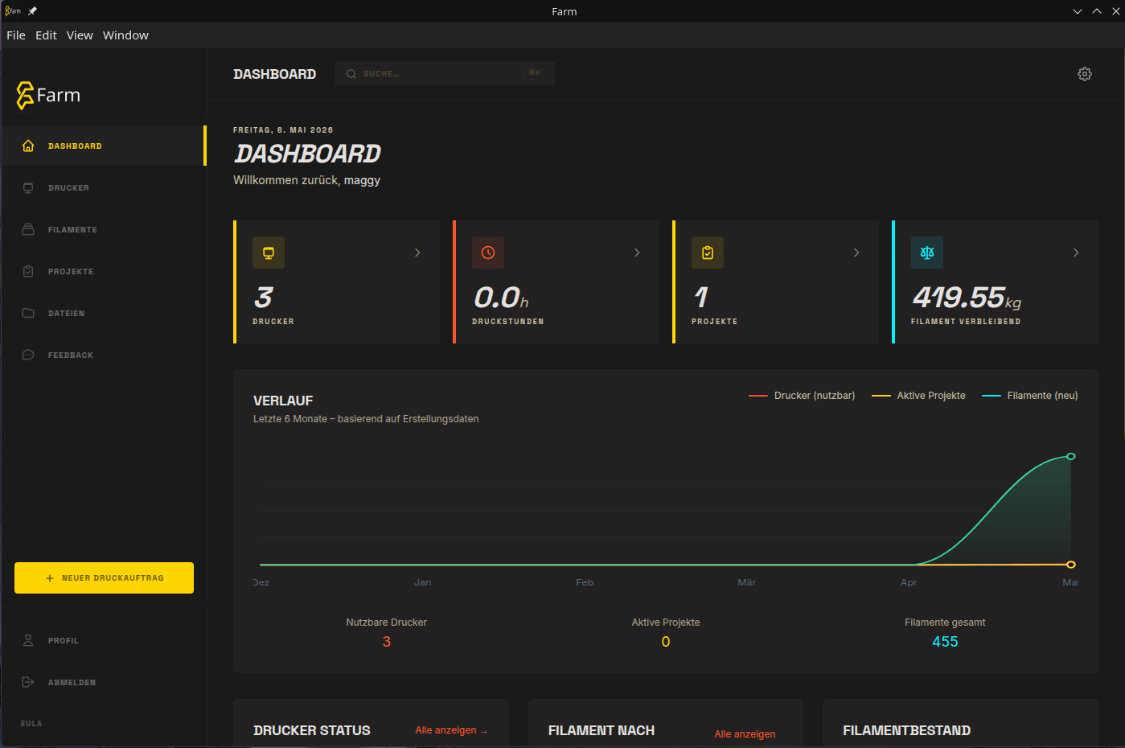Click the Filamente gesamt value 455

click(x=945, y=642)
